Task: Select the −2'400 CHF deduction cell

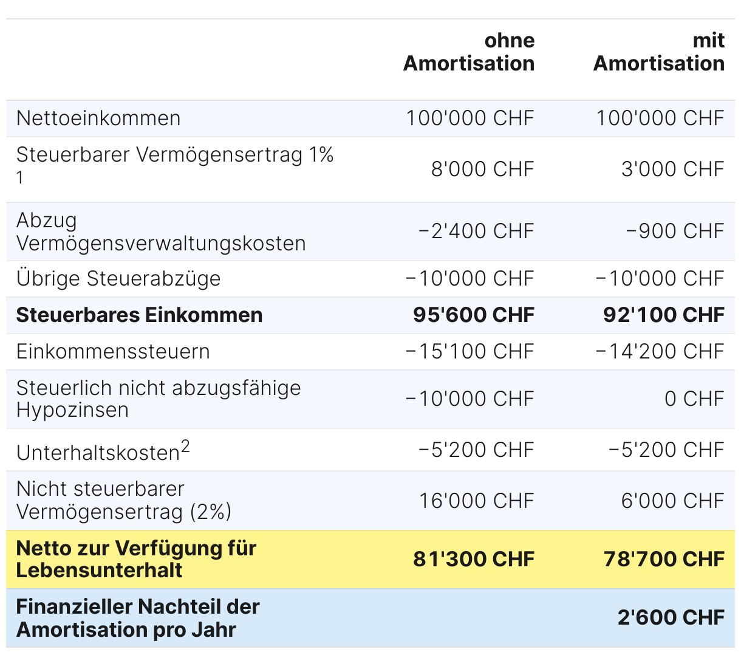Action: [x=476, y=231]
